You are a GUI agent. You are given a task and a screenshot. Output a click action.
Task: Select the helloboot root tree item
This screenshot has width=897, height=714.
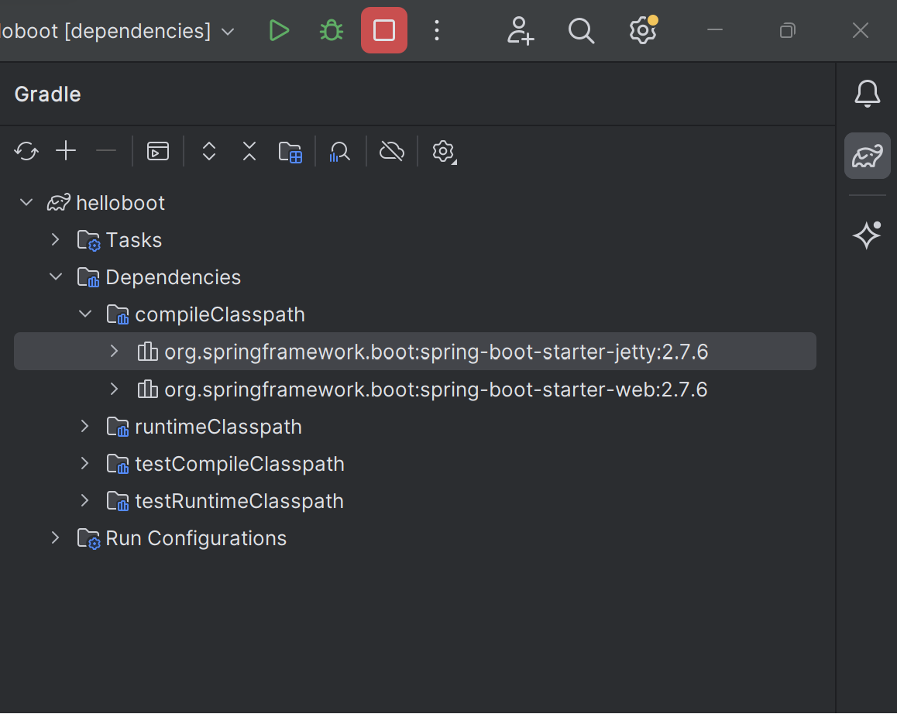pos(120,203)
